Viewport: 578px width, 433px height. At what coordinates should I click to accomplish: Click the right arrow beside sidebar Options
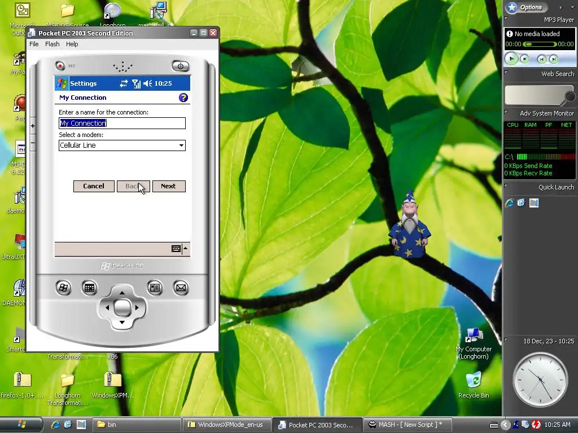(561, 7)
